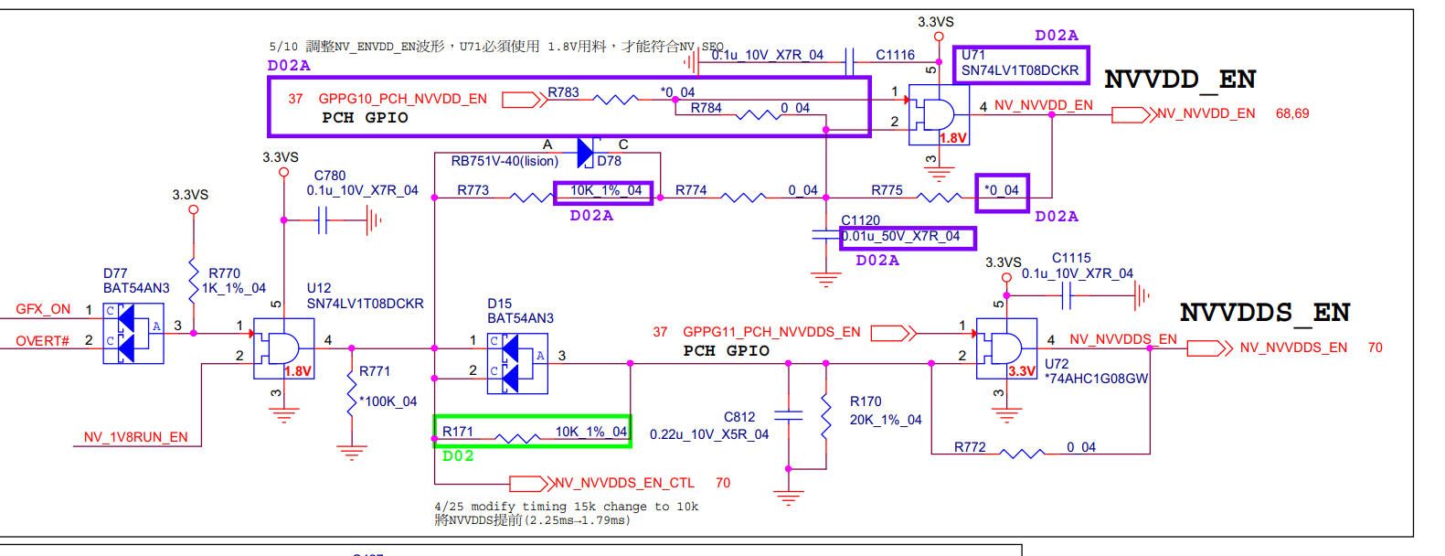This screenshot has width=1445, height=556.
Task: Select the NV_NVVDDS_EN_CTL off-page connector arrow
Action: coord(532,483)
